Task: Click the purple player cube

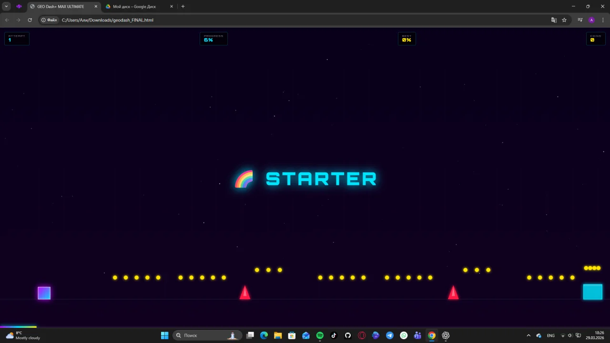Action: pyautogui.click(x=44, y=293)
